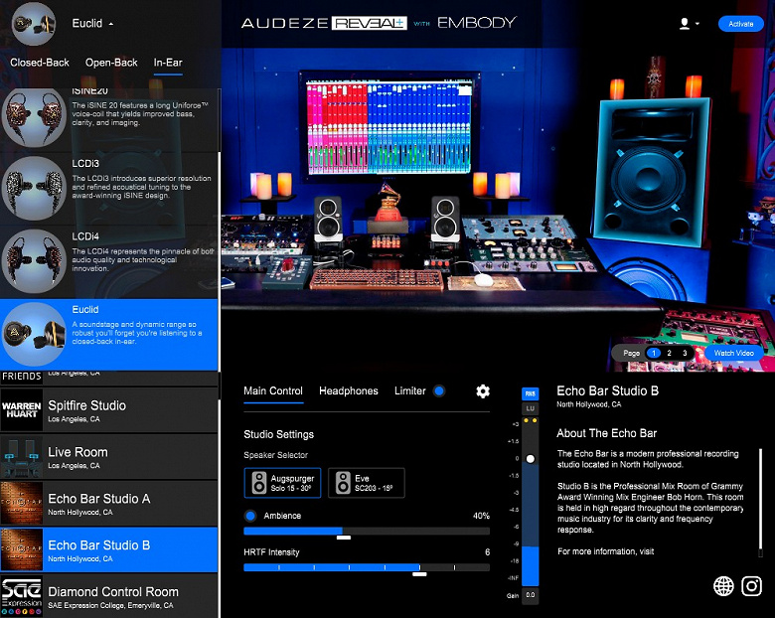Screen dimensions: 775x618
Task: Switch meter to RMS mode
Action: tap(531, 393)
